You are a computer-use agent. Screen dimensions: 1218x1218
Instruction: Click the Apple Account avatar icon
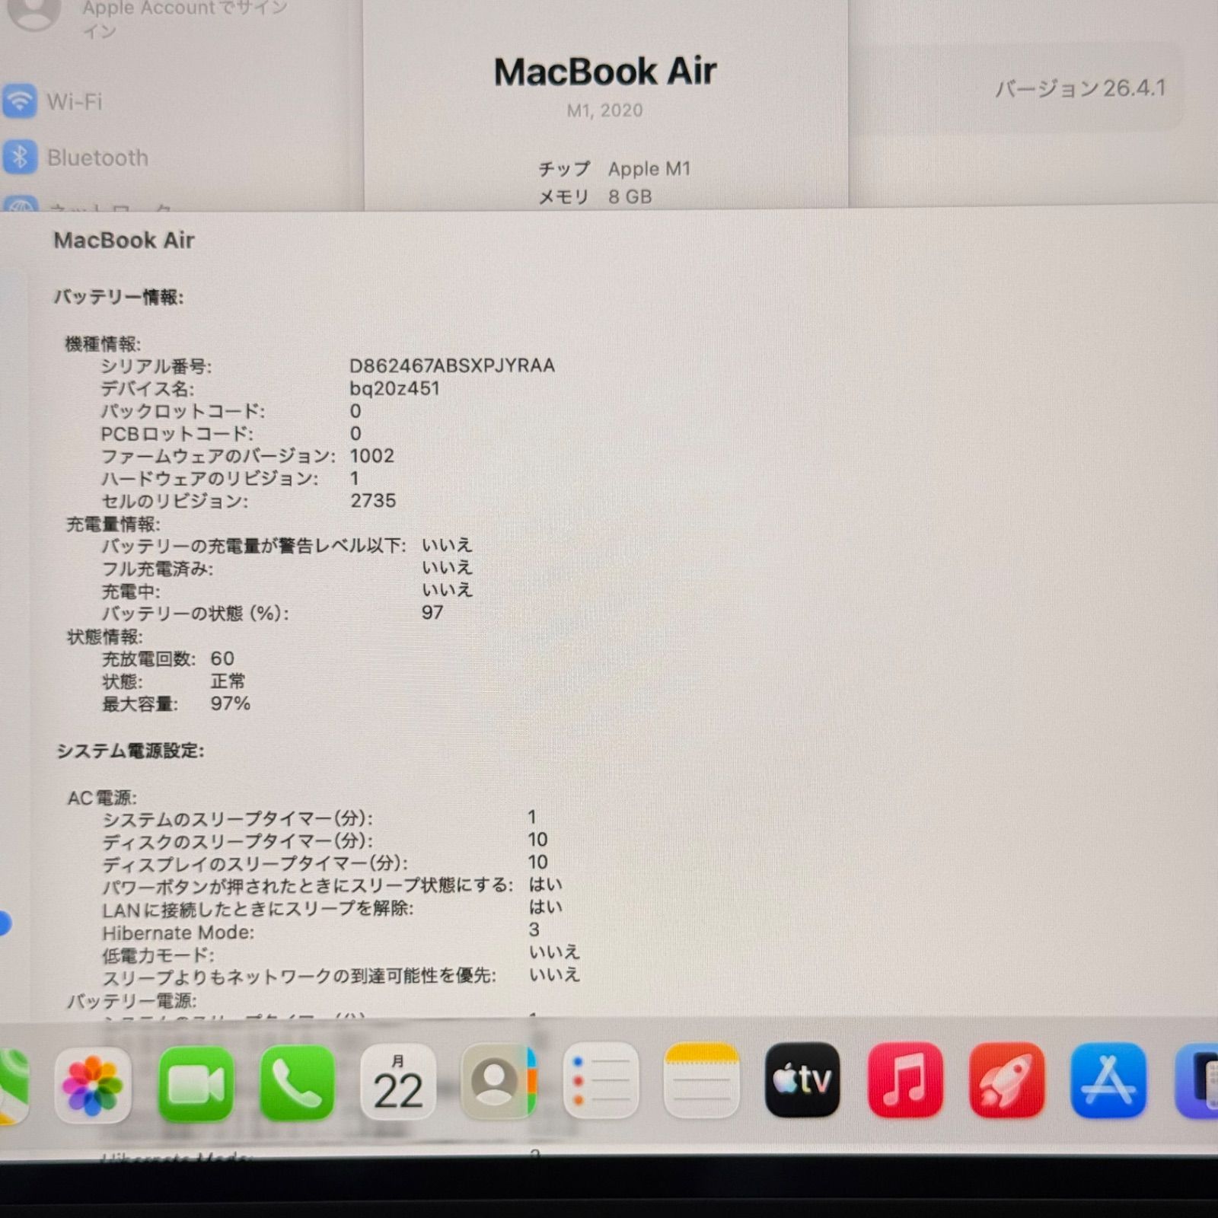pos(33,14)
